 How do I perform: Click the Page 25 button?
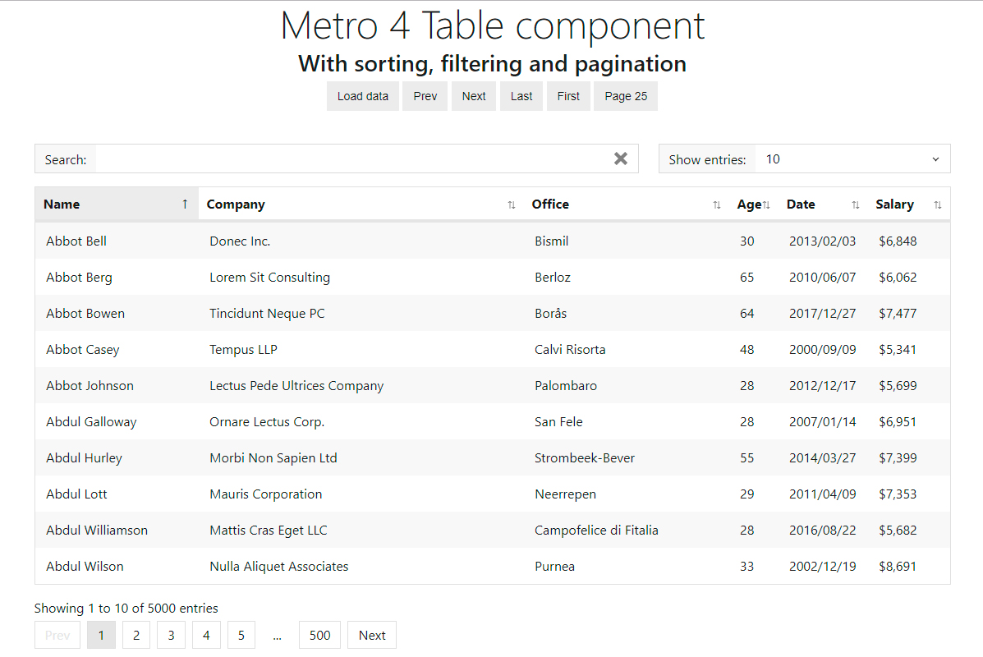pyautogui.click(x=626, y=96)
